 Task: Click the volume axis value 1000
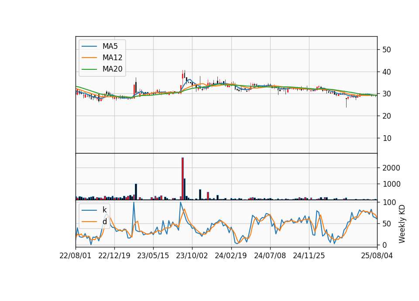(x=391, y=184)
